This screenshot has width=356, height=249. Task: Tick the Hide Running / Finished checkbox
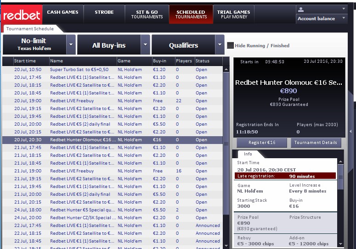coord(230,45)
